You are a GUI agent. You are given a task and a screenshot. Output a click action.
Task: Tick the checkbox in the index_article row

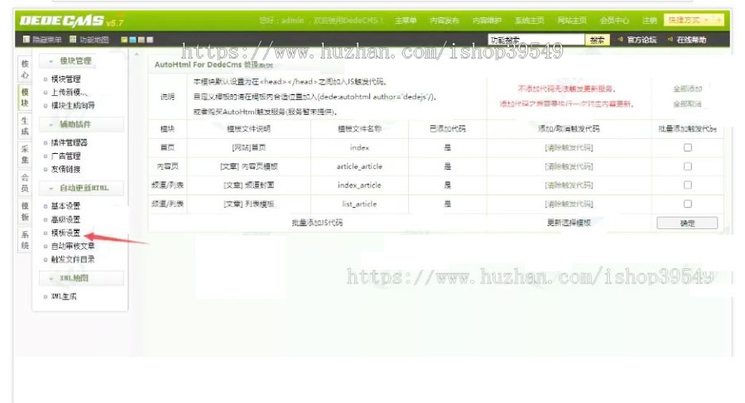688,185
